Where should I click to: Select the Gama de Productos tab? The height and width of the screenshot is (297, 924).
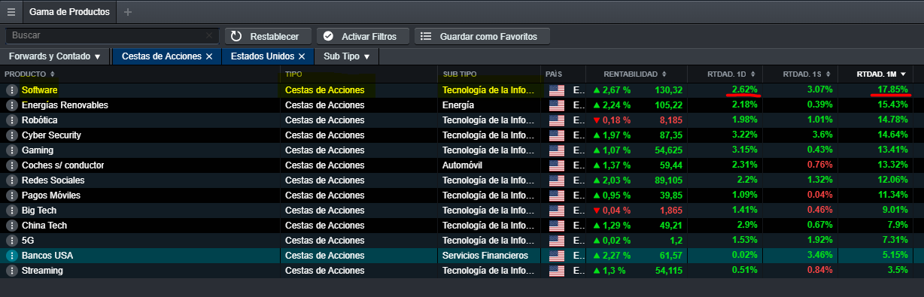pyautogui.click(x=69, y=12)
